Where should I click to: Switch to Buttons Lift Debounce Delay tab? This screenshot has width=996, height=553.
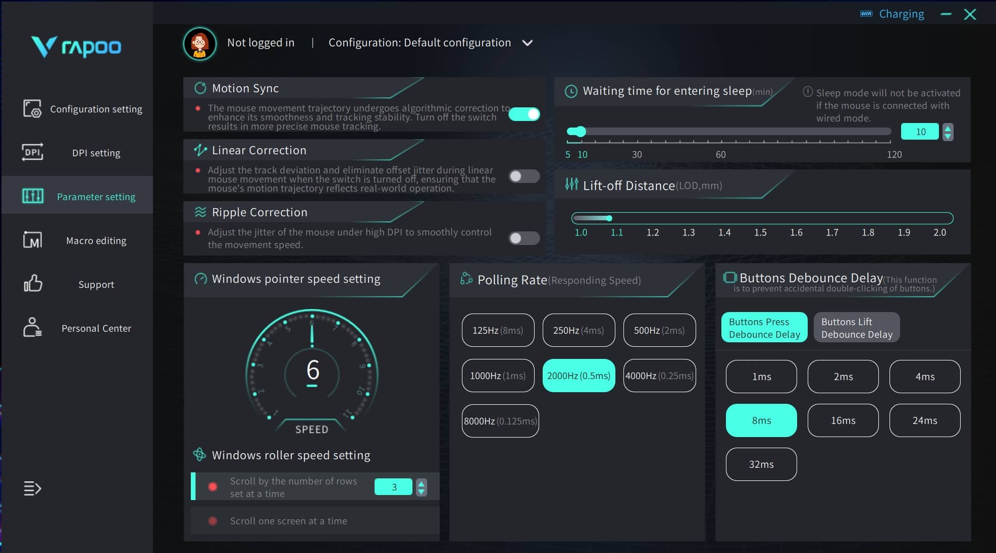click(x=856, y=328)
